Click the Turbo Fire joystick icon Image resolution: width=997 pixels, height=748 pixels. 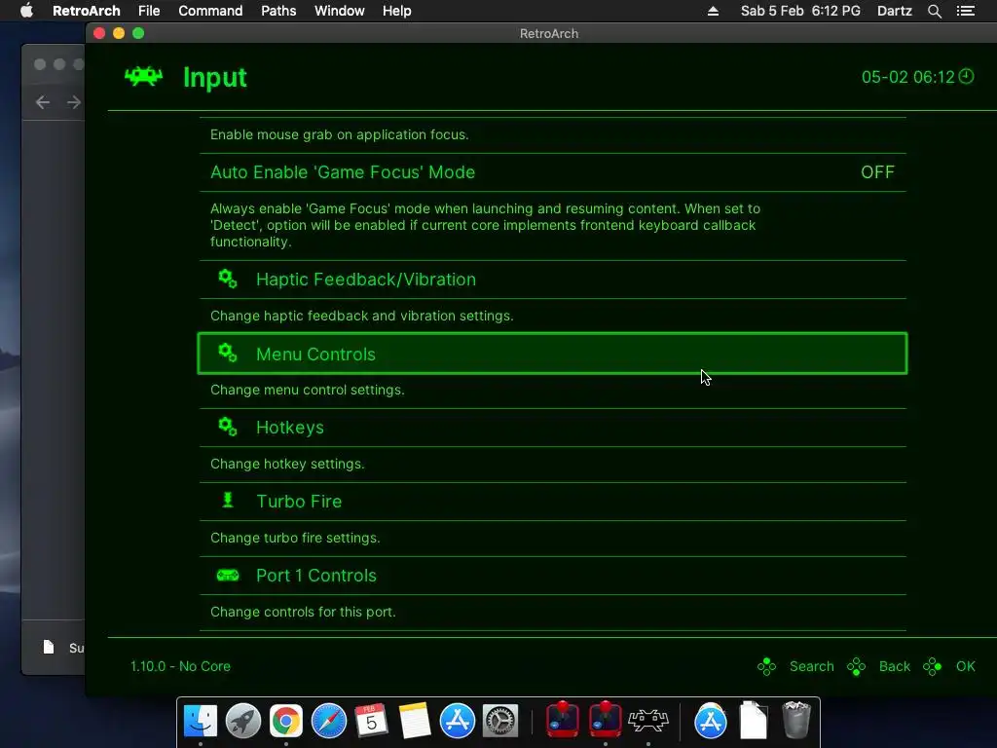point(228,501)
